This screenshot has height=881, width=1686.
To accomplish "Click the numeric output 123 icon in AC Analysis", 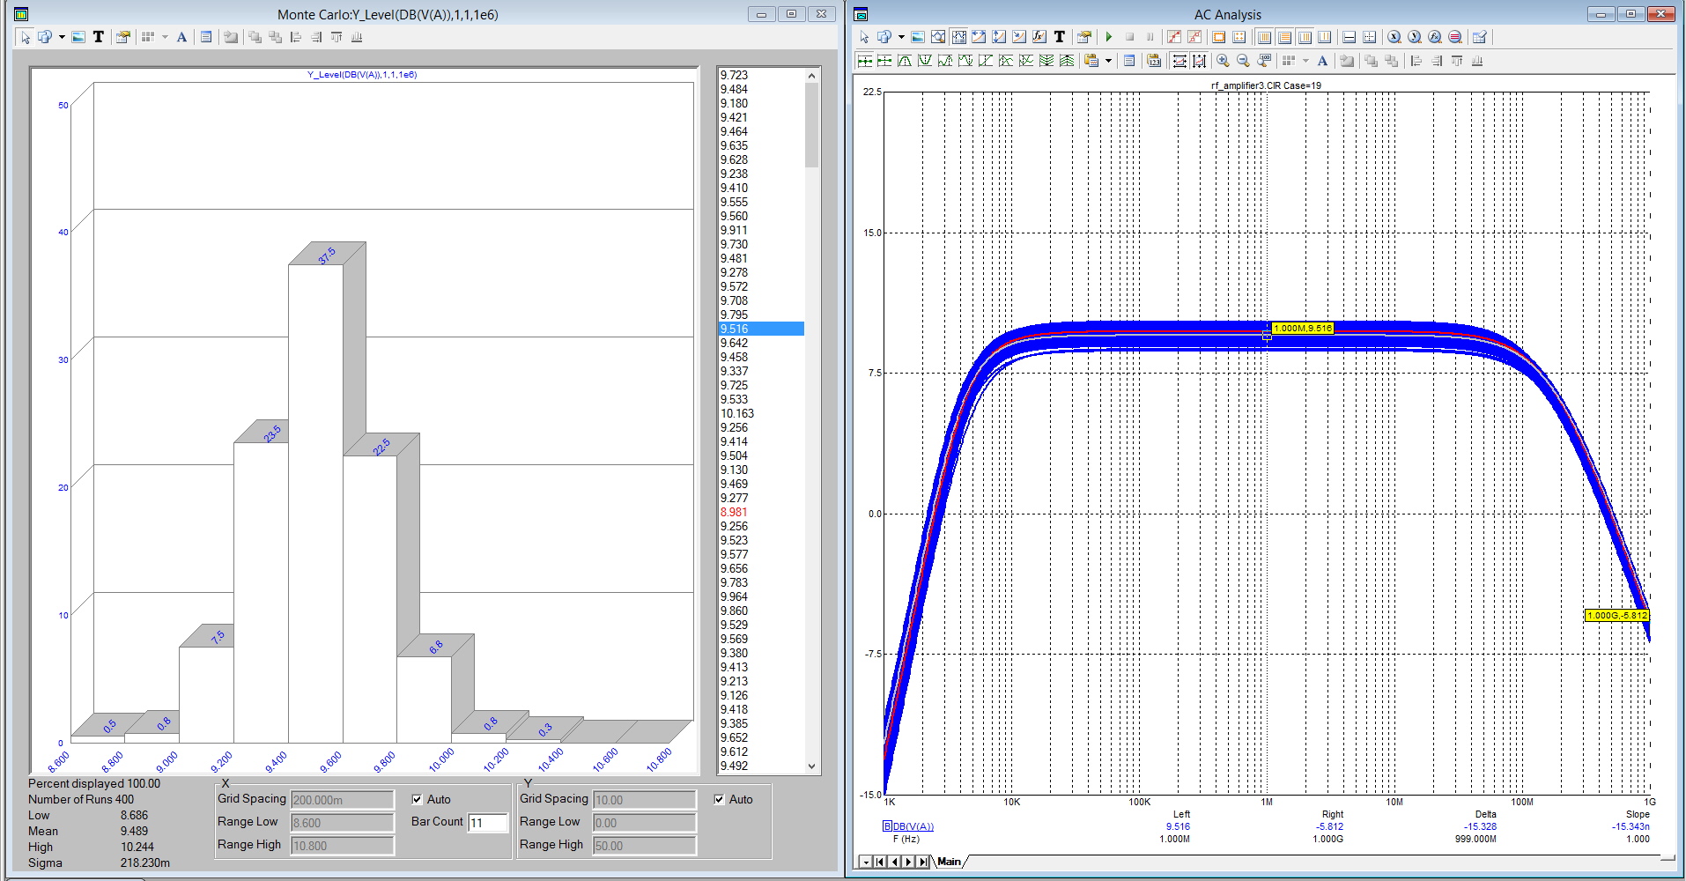I will [x=1154, y=61].
